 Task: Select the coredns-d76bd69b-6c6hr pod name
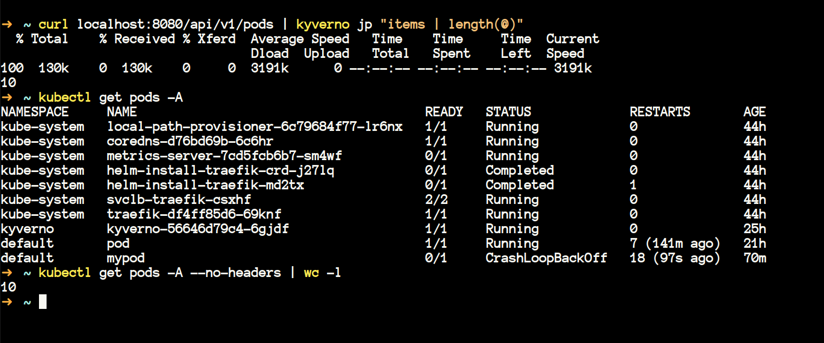tap(190, 141)
